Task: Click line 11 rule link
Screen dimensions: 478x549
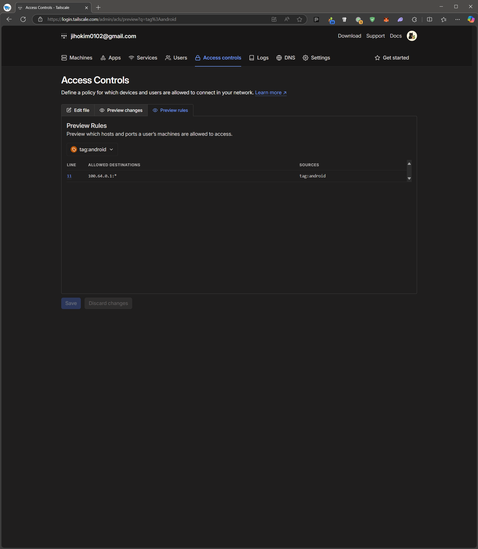Action: click(69, 176)
